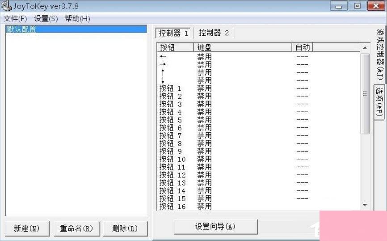Screen dimensions: 387x241
Task: Click the 自动 column header
Action: 303,47
